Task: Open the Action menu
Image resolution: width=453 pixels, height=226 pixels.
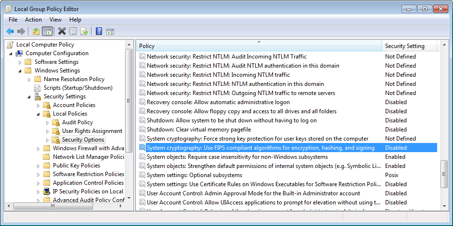Action: point(33,20)
